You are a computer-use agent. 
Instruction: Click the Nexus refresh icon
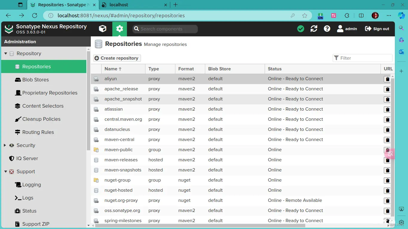(314, 29)
